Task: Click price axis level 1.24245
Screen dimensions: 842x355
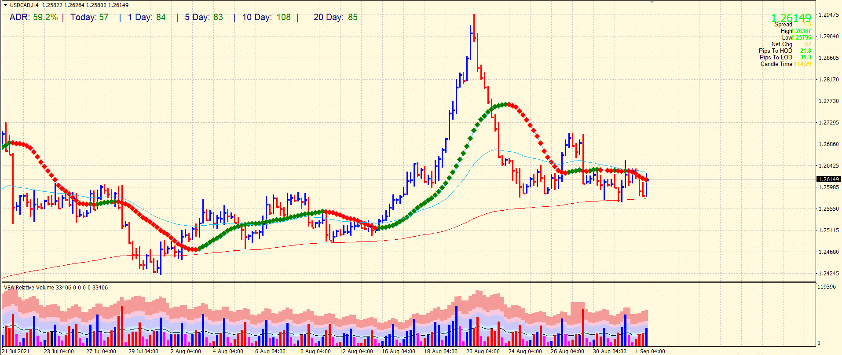Action: click(x=828, y=274)
